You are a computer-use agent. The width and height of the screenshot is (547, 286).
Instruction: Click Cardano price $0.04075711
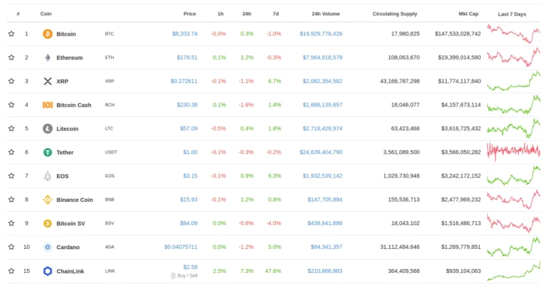tap(181, 247)
